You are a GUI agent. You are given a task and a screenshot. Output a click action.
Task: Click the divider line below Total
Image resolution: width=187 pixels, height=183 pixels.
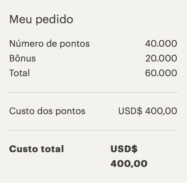(x=93, y=92)
